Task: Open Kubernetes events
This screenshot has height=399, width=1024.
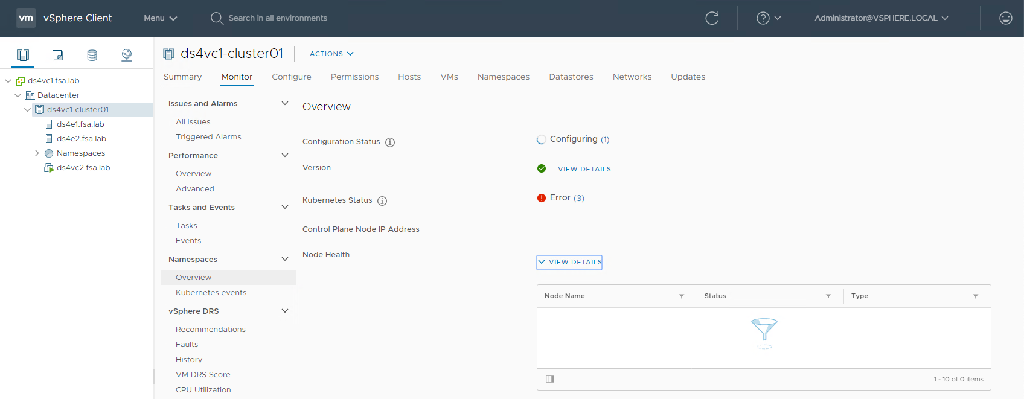Action: point(211,293)
